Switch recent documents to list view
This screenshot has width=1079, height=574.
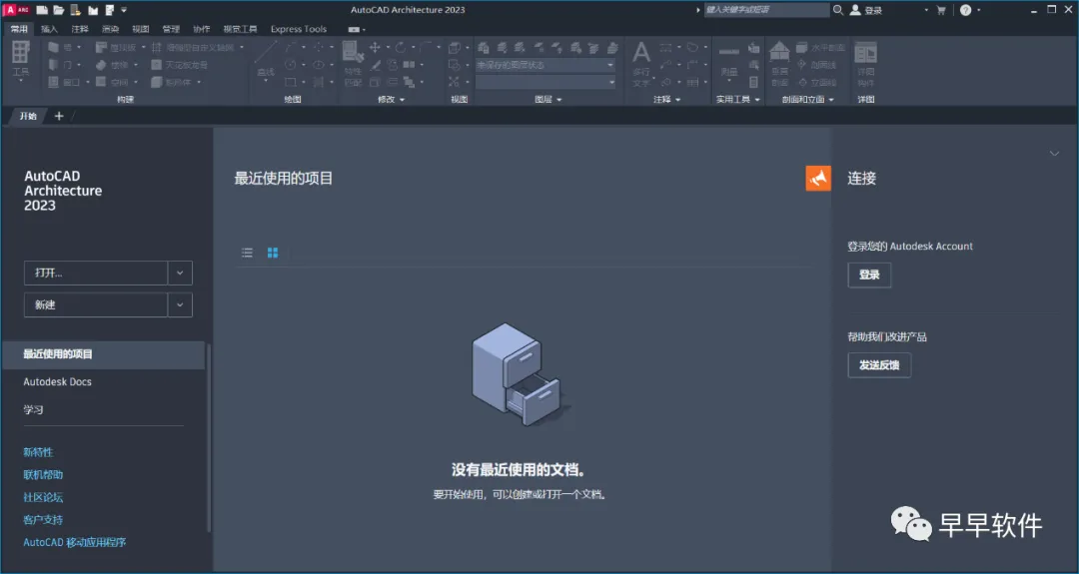[247, 253]
